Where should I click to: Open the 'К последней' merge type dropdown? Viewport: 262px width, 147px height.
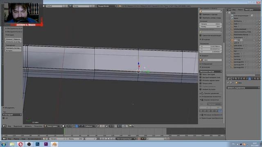pyautogui.click(x=12, y=115)
